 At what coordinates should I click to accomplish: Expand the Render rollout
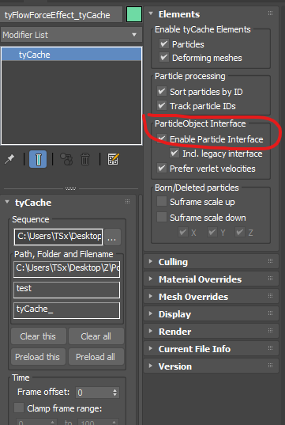pyautogui.click(x=211, y=332)
